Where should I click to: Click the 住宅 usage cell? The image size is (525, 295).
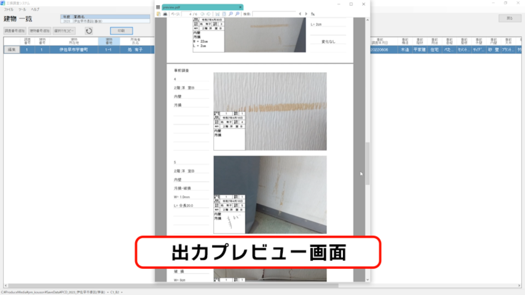[x=434, y=50]
